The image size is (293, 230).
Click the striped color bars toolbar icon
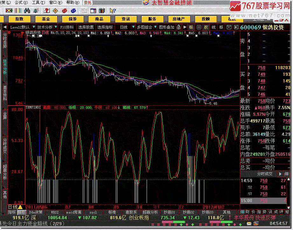click(18, 10)
